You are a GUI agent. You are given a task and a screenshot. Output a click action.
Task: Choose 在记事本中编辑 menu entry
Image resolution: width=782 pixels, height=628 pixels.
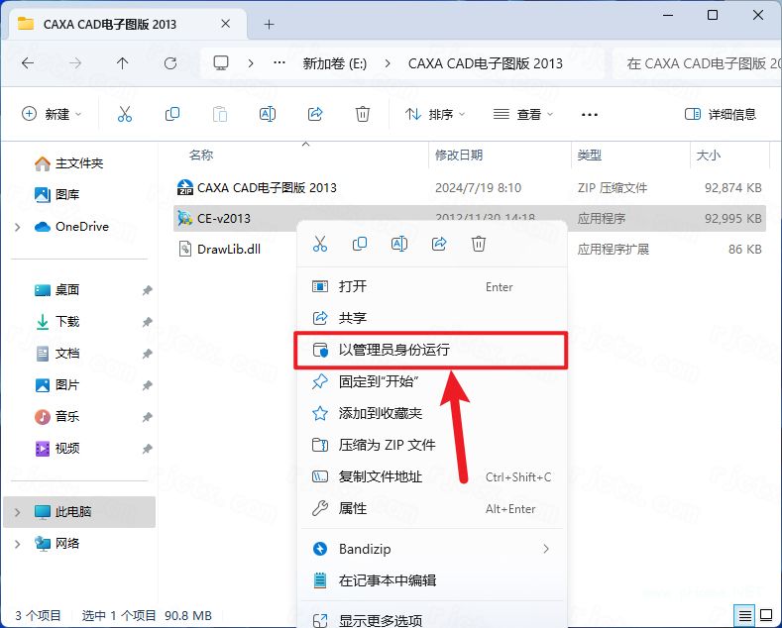point(432,580)
